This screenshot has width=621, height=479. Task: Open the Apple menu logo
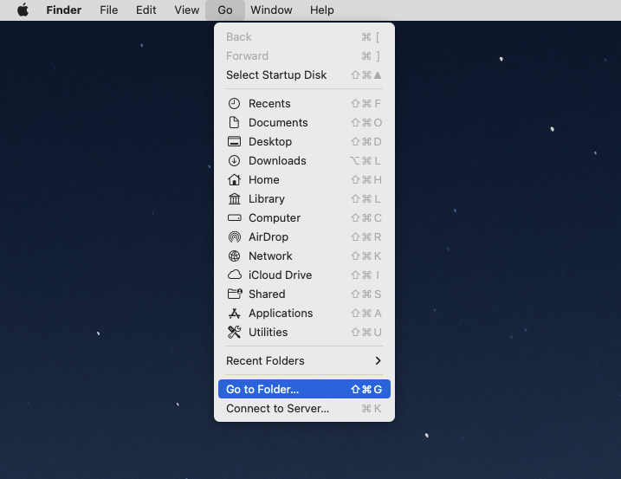pos(23,10)
